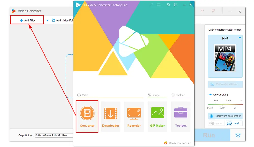254x147 pixels.
Task: Open Parameter settings
Action: coord(225,84)
